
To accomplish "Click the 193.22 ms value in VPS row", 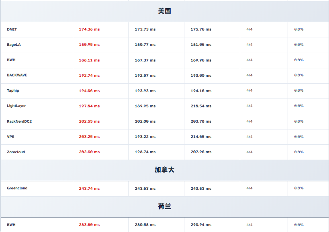I will pos(145,137).
